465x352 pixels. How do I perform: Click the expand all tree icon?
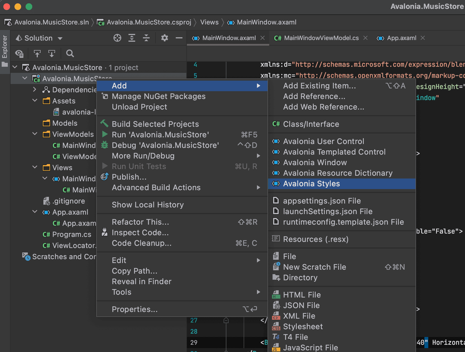[x=132, y=38]
